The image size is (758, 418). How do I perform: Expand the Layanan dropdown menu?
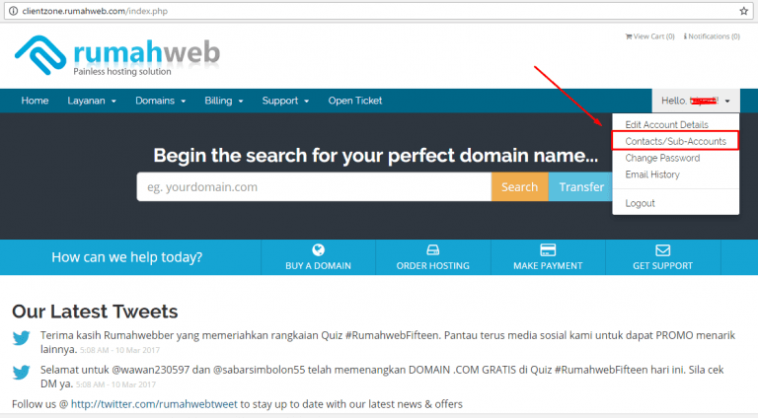pyautogui.click(x=92, y=101)
